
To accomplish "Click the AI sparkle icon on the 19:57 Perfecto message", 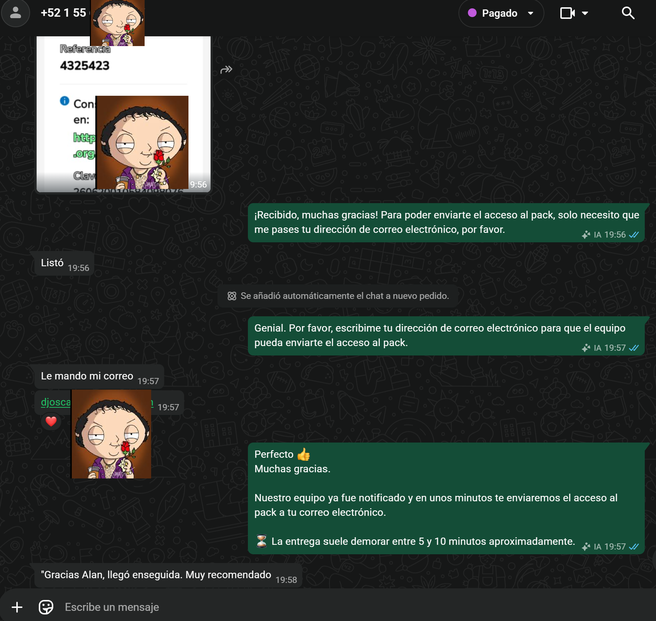I will (586, 547).
